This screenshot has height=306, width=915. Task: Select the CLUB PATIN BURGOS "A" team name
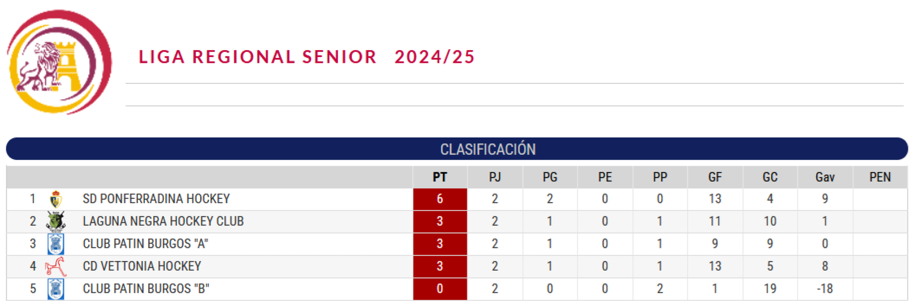[x=145, y=244]
